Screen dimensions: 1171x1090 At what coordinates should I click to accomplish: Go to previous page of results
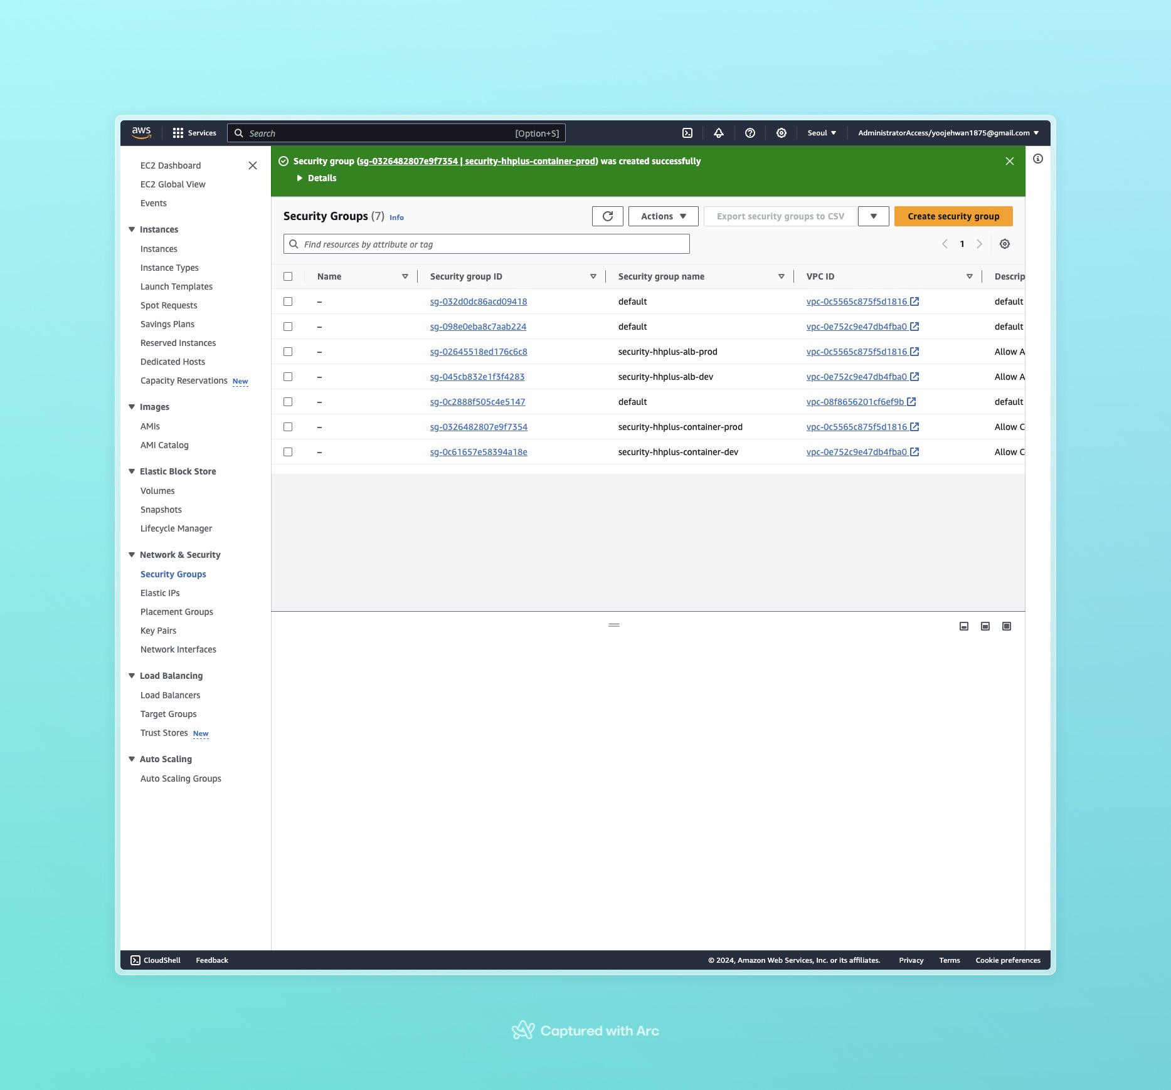coord(945,244)
